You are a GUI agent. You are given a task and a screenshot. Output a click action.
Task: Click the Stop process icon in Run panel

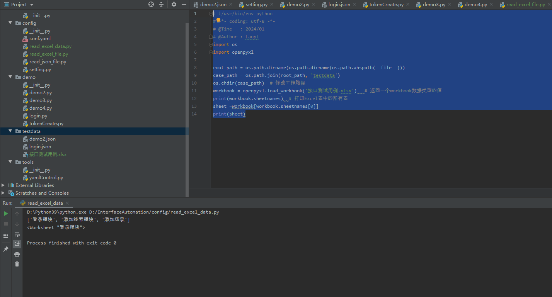(x=5, y=223)
